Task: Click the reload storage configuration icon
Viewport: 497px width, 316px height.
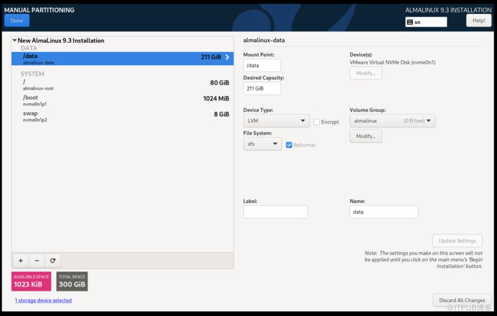Action: coord(52,261)
